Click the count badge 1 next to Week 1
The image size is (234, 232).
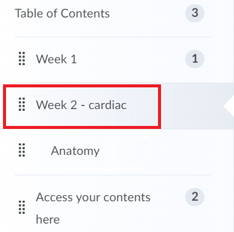click(195, 58)
